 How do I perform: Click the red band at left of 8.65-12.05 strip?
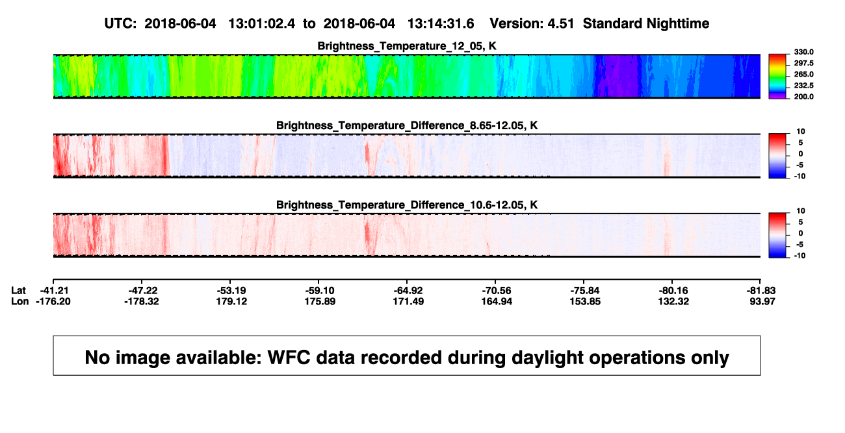[x=60, y=155]
